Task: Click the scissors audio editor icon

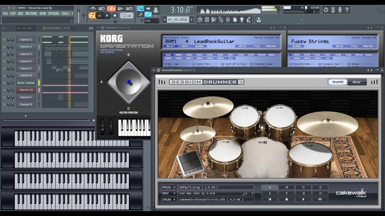Action: click(x=333, y=10)
